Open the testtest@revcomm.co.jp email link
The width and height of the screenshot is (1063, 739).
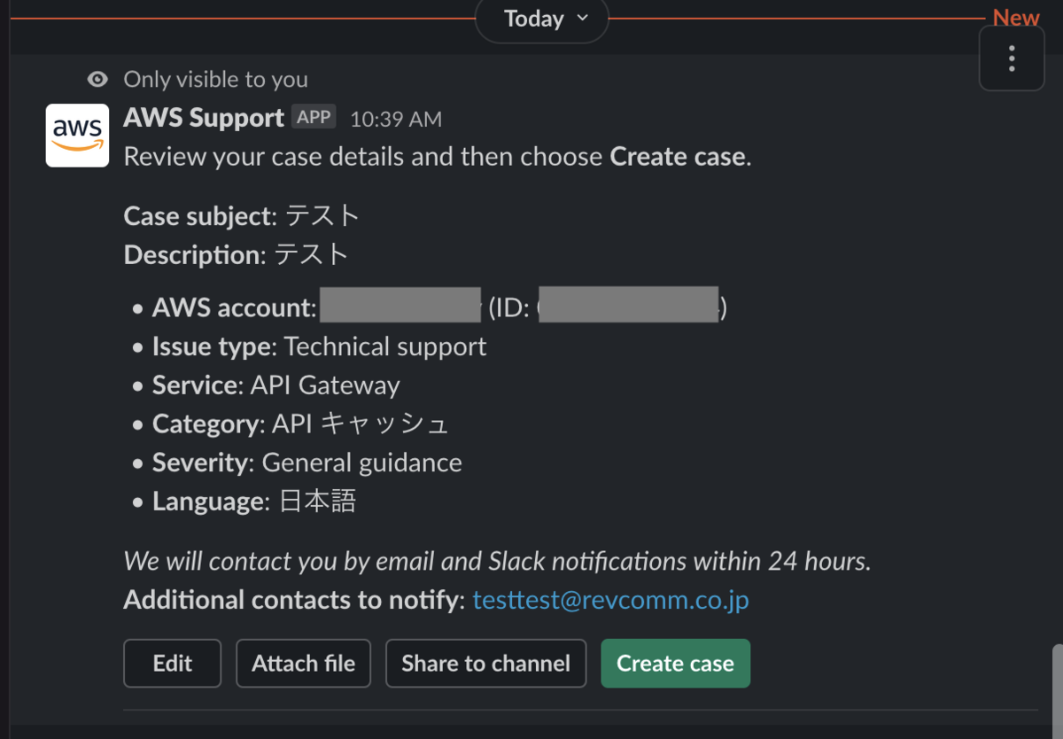pos(610,600)
